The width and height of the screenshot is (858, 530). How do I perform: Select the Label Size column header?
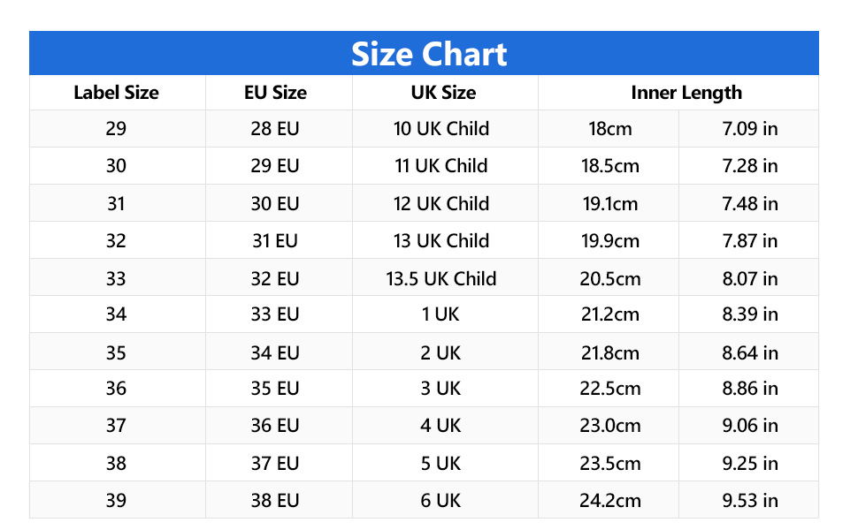click(x=116, y=93)
